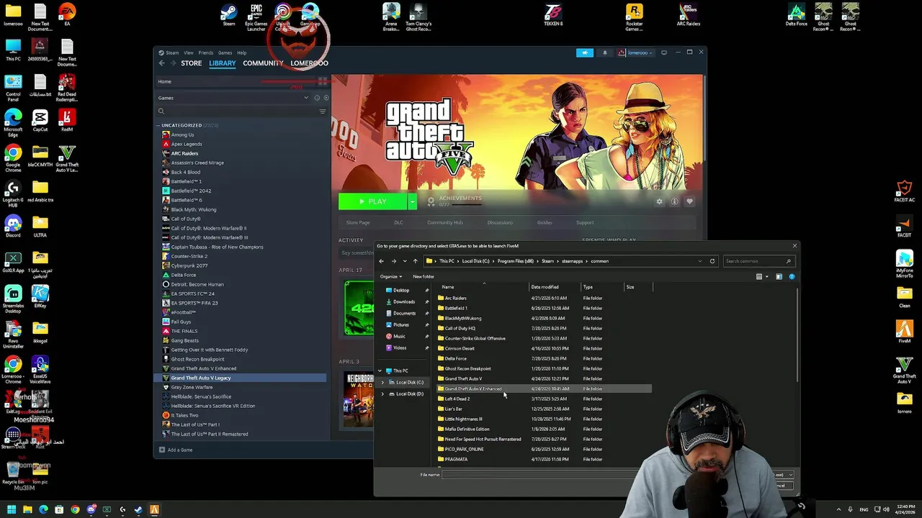Open the Store Page link
Image resolution: width=922 pixels, height=518 pixels.
click(x=358, y=223)
